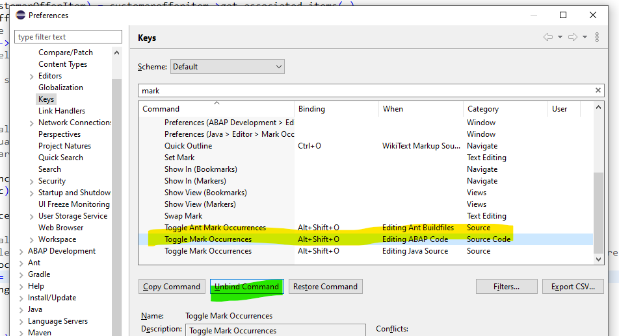619x336 pixels.
Task: Expand the Install/Update node
Action: (21, 298)
